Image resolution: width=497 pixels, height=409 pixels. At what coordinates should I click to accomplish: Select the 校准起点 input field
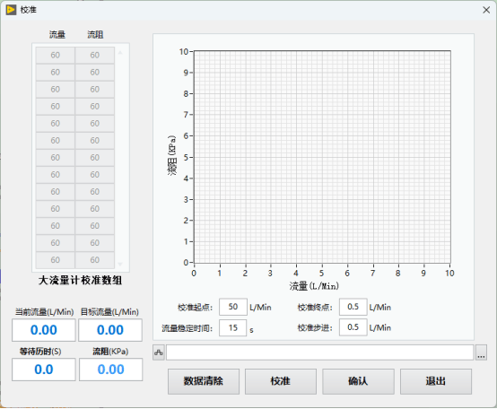tap(233, 307)
